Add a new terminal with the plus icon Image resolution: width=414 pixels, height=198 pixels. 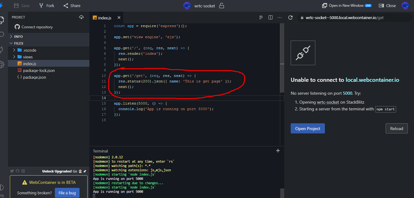pyautogui.click(x=278, y=151)
